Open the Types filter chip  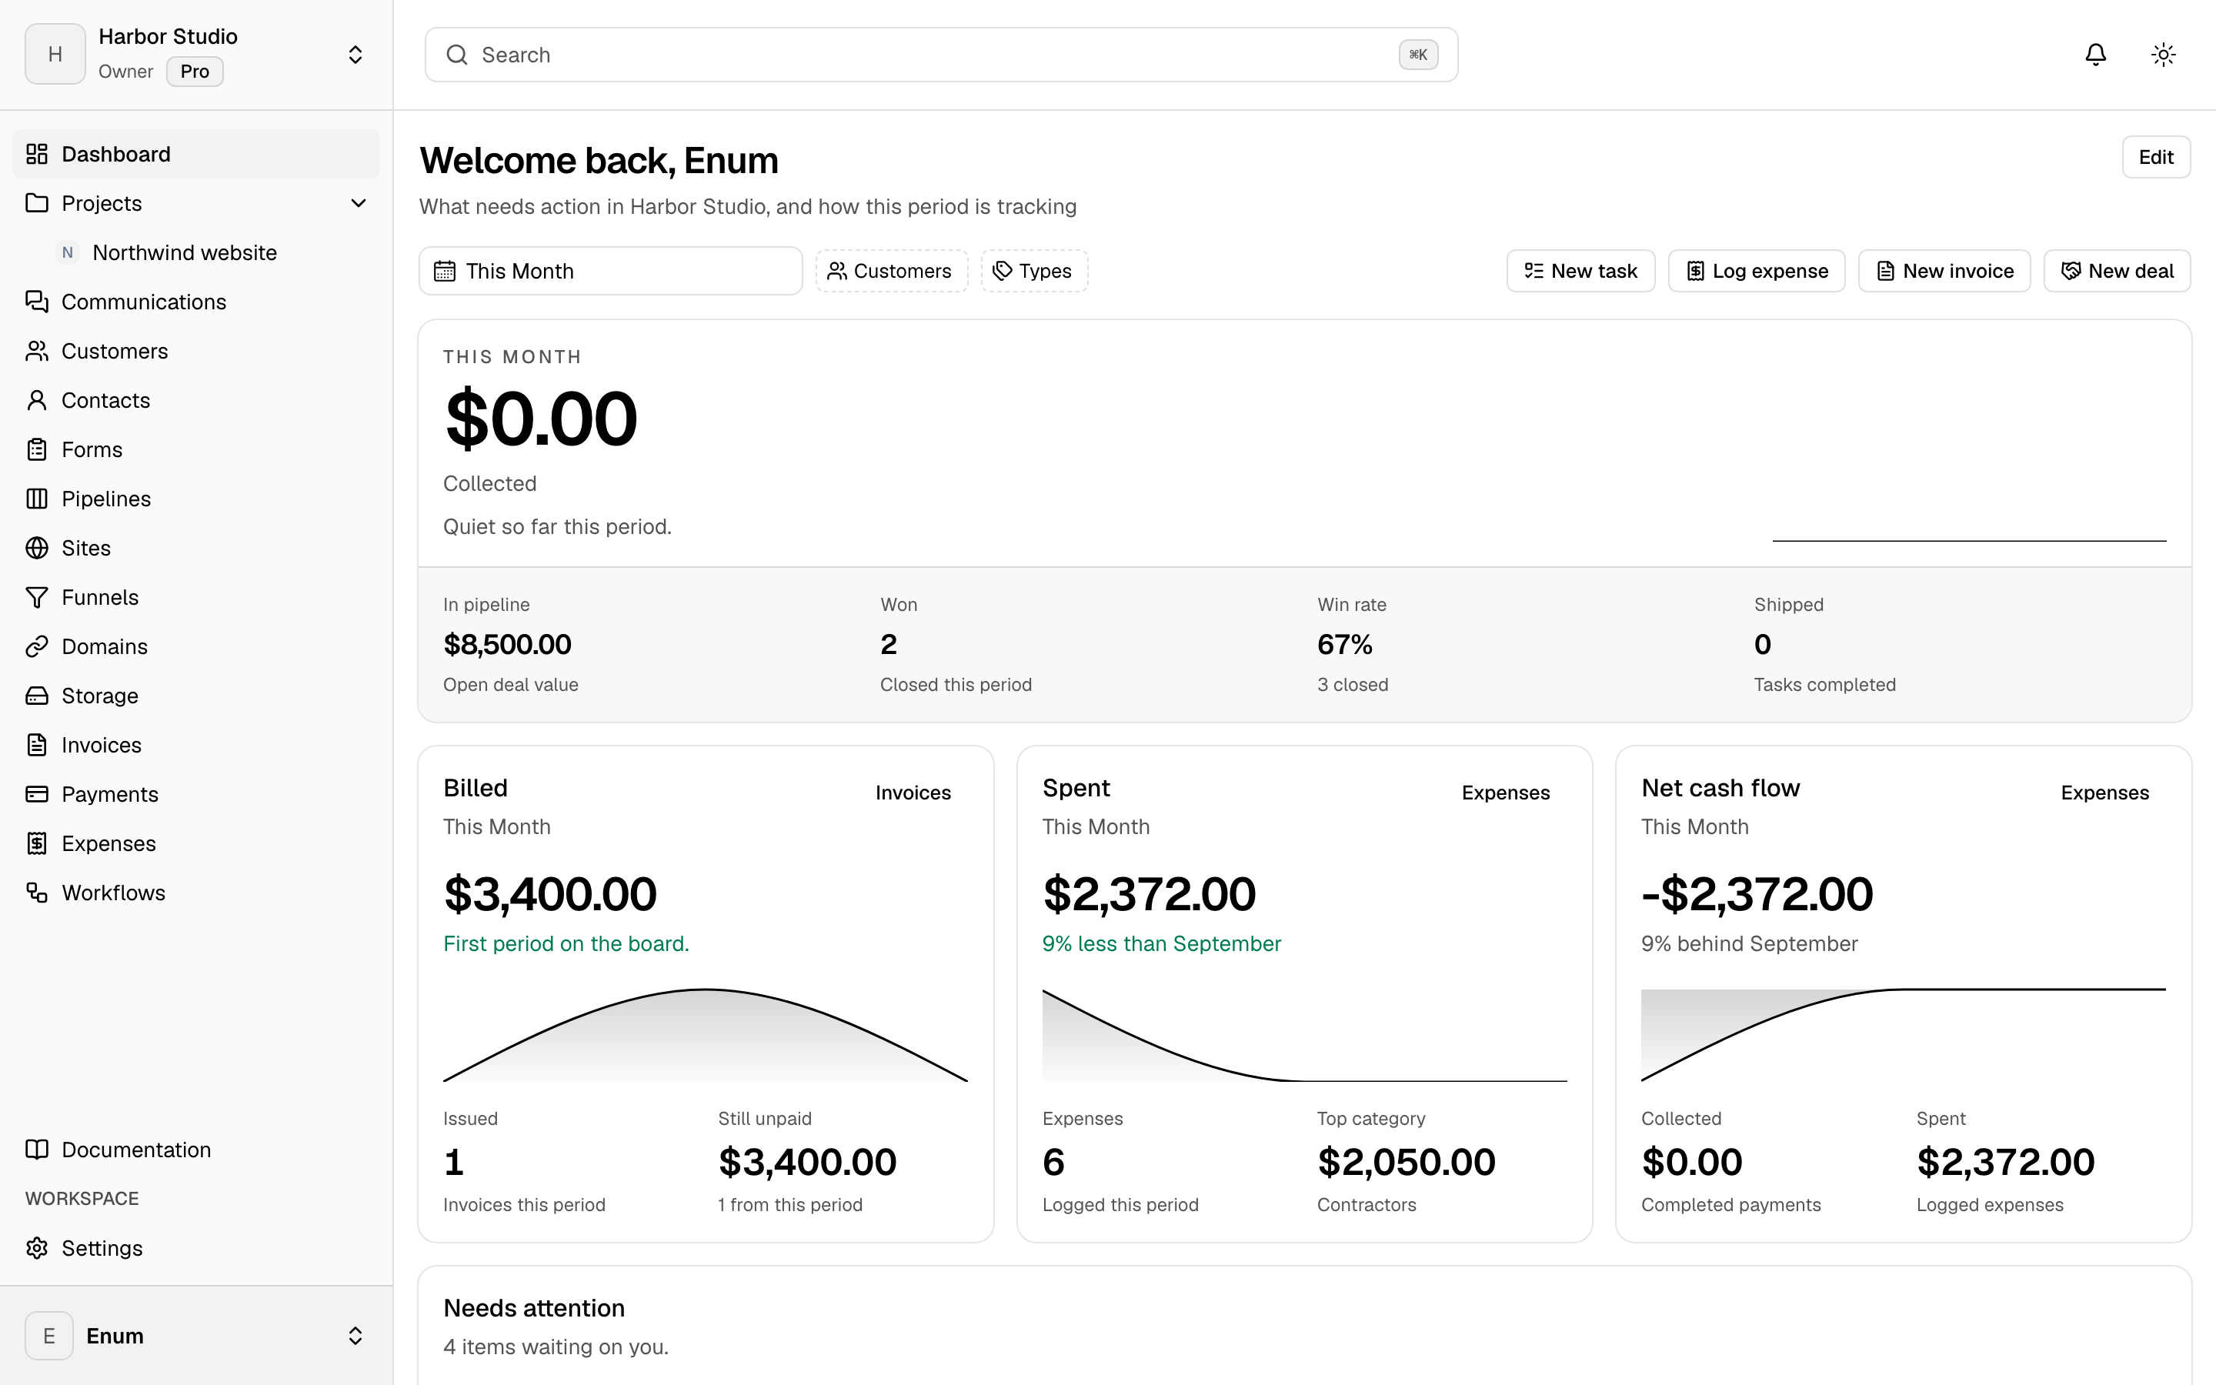pyautogui.click(x=1034, y=271)
